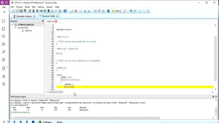Open attachments paperclip in left sidebar
This screenshot has width=219, height=123.
4,52
